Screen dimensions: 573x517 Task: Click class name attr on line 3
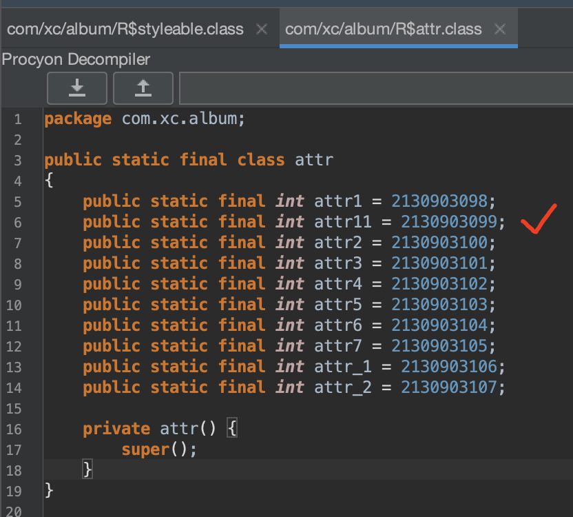(x=314, y=160)
